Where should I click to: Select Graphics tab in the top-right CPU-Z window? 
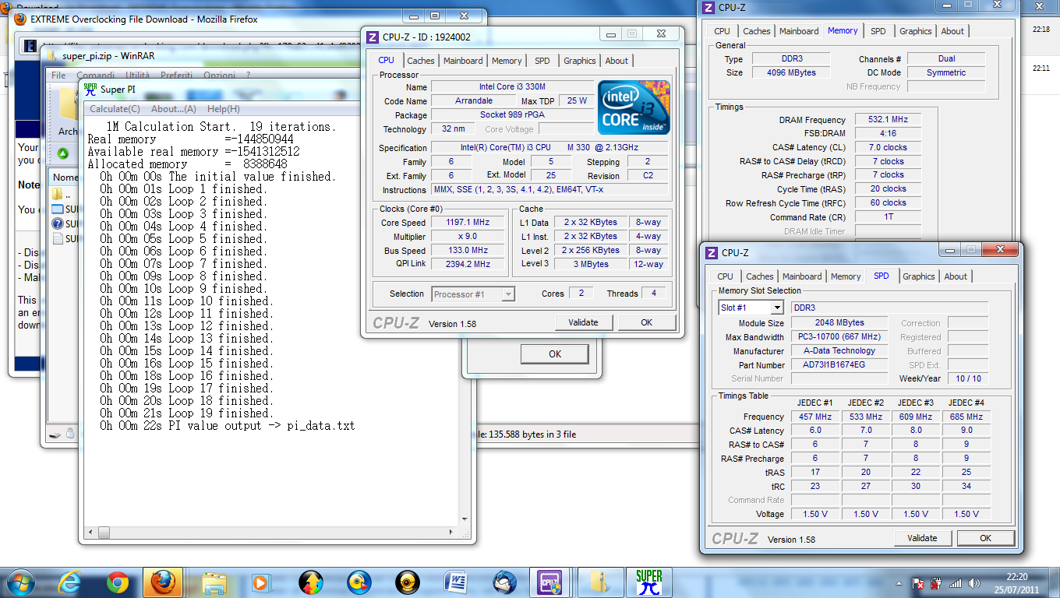coord(916,31)
